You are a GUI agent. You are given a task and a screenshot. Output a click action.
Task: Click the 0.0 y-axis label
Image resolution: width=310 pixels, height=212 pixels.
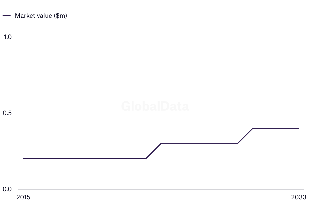point(8,189)
